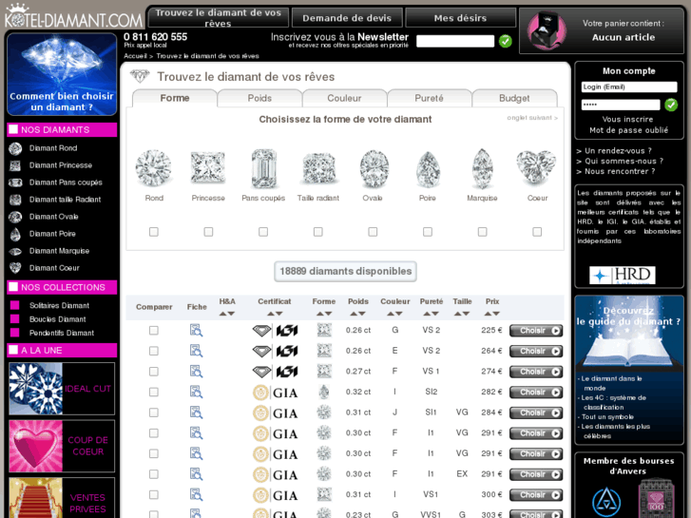
Task: Check the Marquise shape checkbox
Action: 483,232
